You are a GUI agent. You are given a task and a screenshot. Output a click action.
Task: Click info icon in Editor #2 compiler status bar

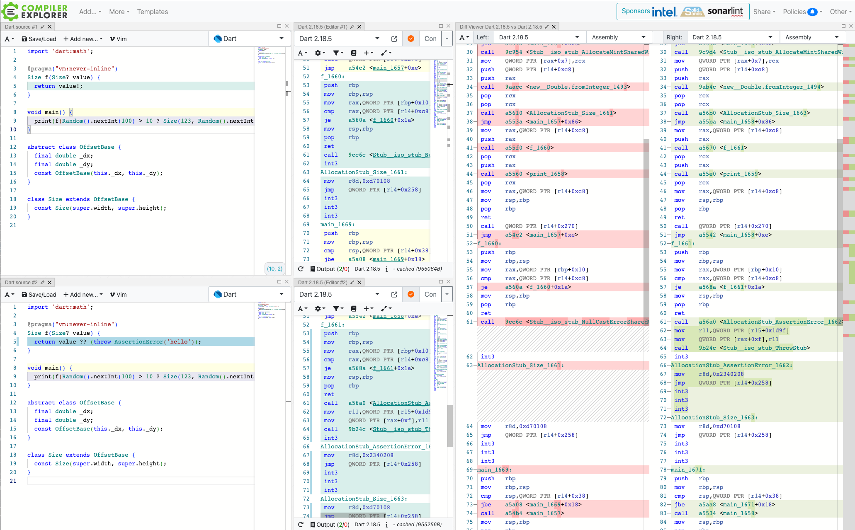click(x=386, y=525)
